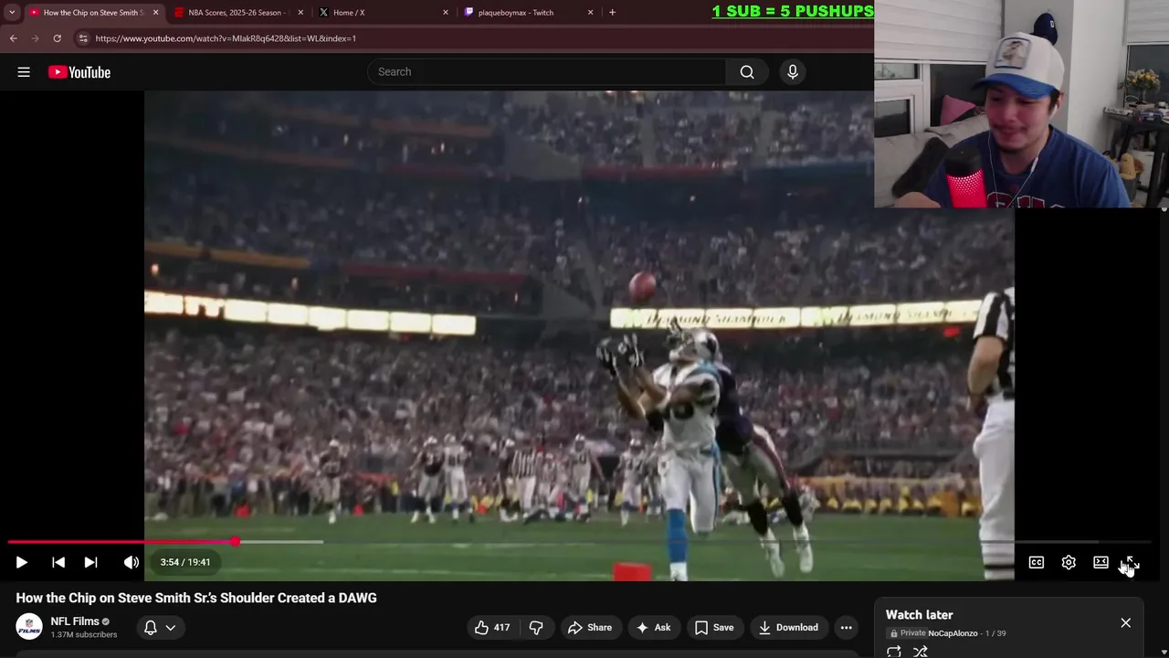Save the video to a playlist
1169x658 pixels.
(x=713, y=627)
